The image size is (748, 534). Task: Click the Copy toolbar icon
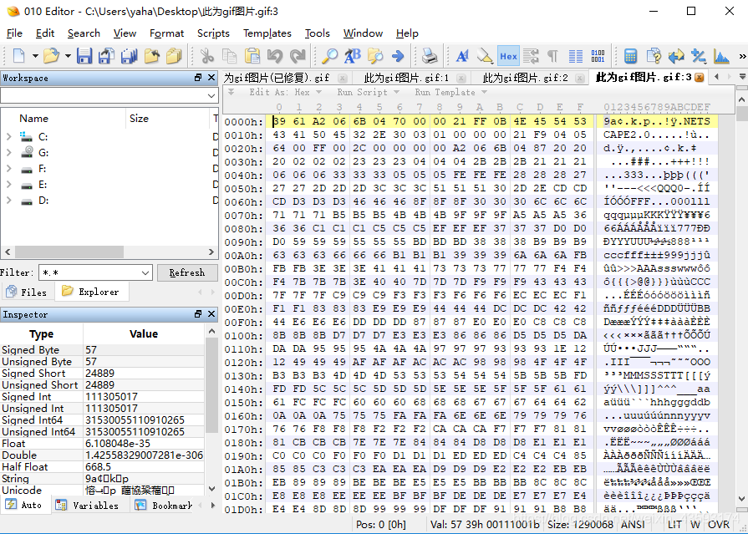pos(230,56)
